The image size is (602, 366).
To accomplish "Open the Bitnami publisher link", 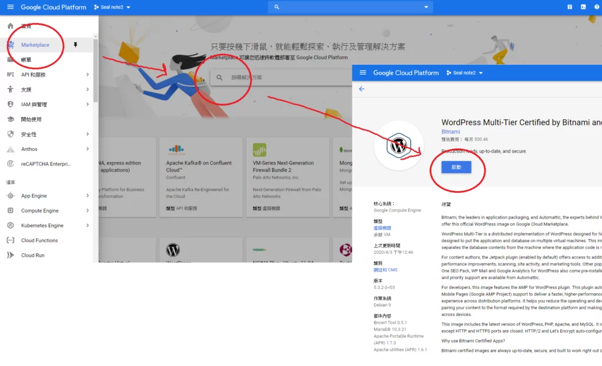I will [450, 132].
